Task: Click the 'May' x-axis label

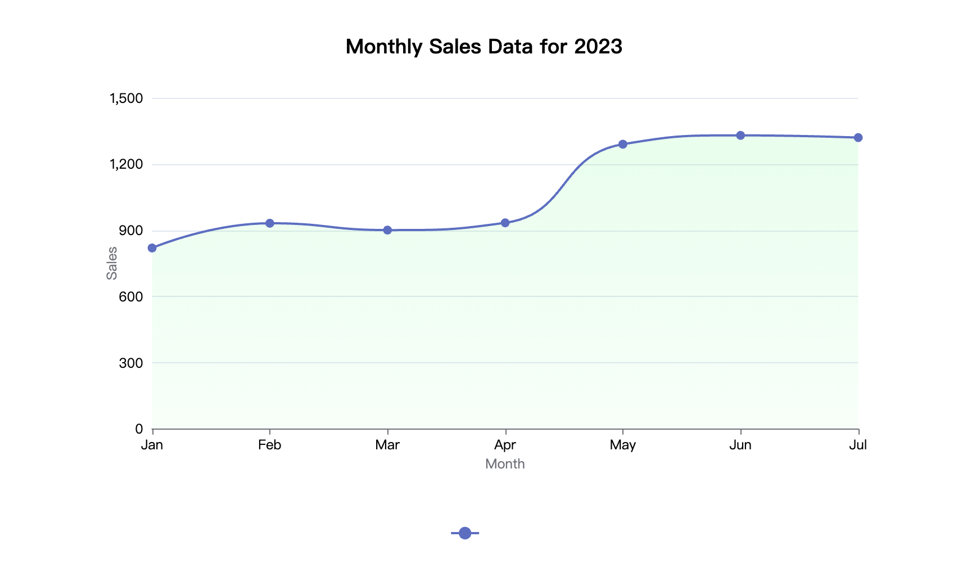Action: click(623, 445)
